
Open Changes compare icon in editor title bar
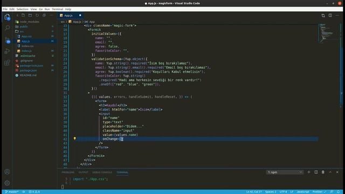(323, 16)
